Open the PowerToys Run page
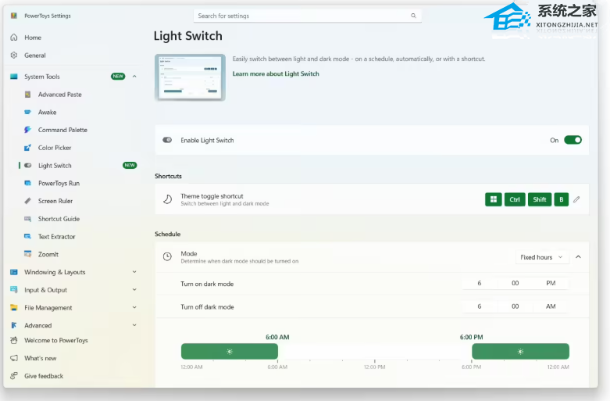The height and width of the screenshot is (401, 610). click(59, 184)
